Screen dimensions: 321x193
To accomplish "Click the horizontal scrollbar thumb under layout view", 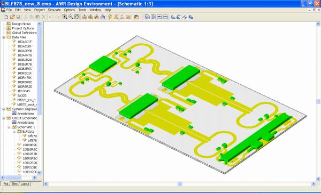I will pyautogui.click(x=180, y=184).
